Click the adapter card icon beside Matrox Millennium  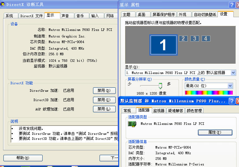click(132, 124)
